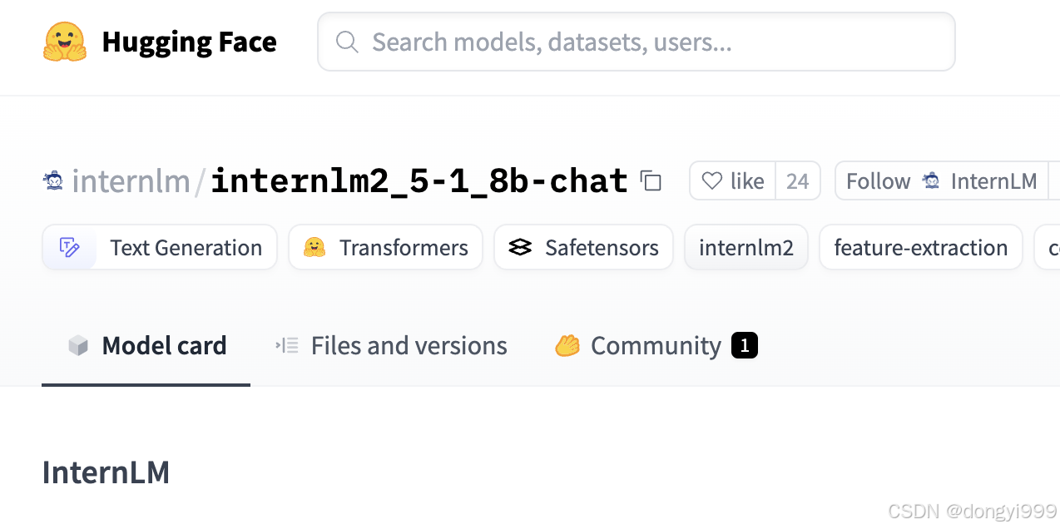Click the search models input field
Viewport: 1060px width, 529px height.
click(649, 42)
